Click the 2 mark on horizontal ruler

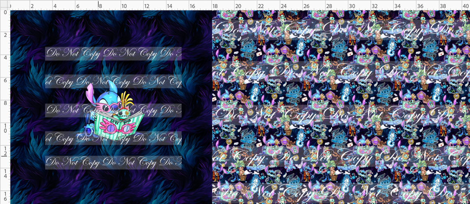tap(32, 7)
